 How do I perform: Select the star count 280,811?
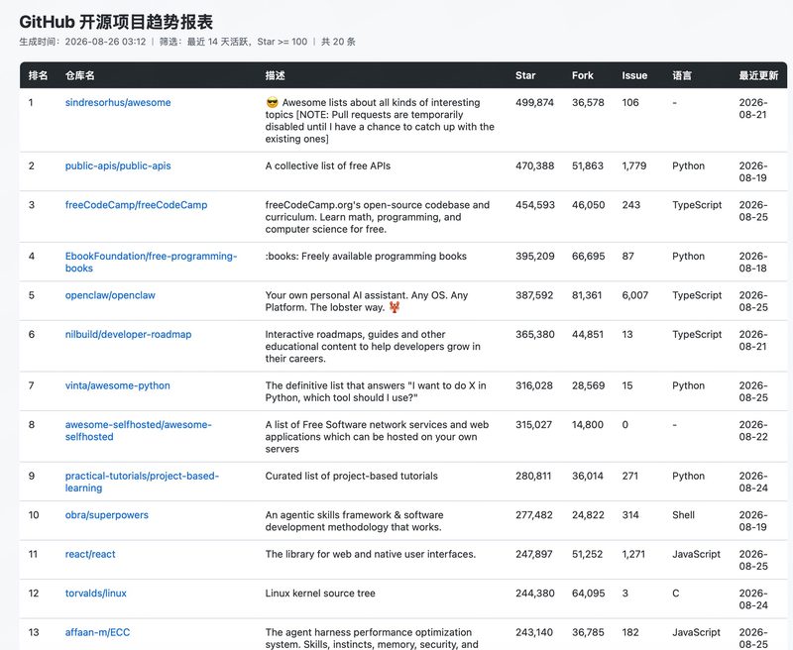pos(533,477)
